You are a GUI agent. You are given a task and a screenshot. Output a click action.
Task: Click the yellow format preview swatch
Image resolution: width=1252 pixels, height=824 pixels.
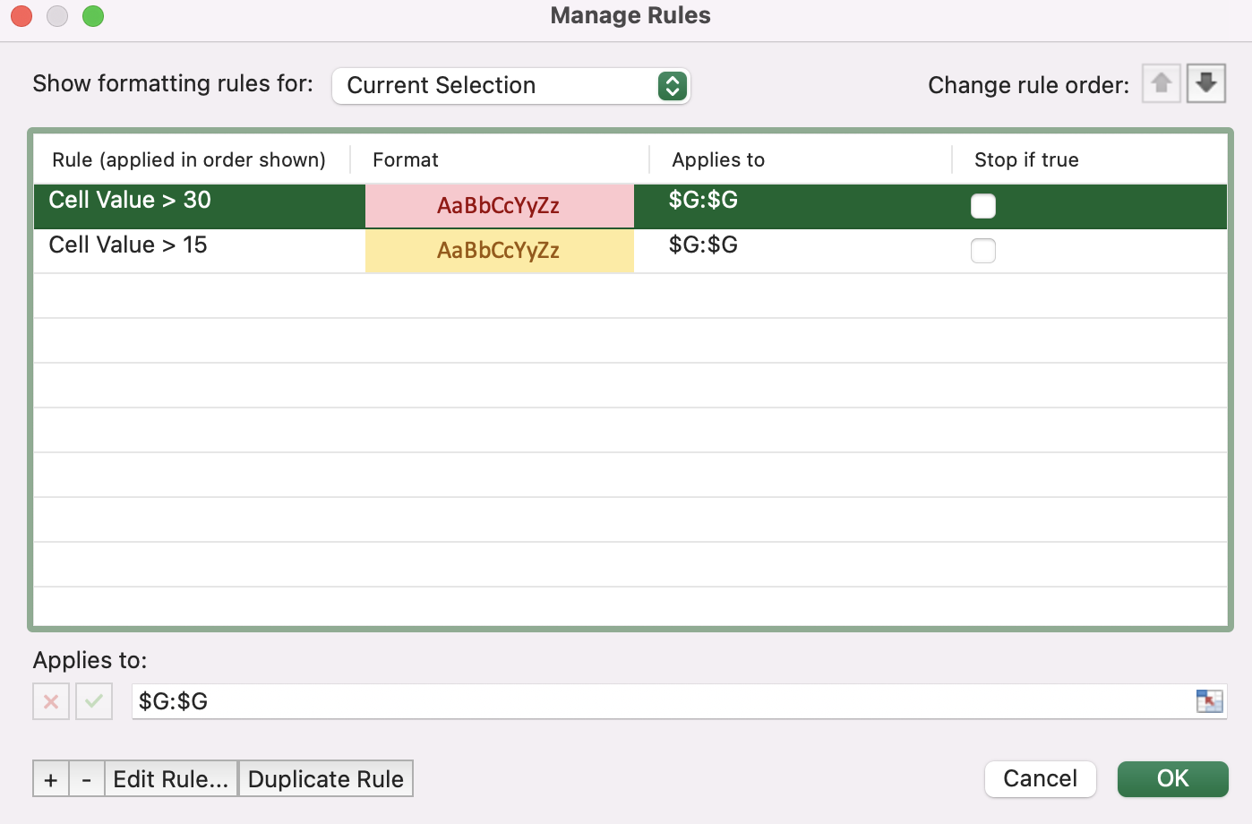[x=499, y=251]
